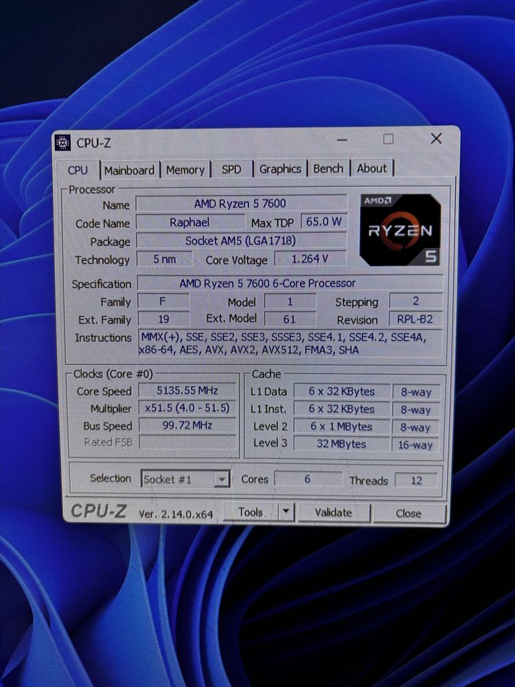
Task: Click the empty Rated FSB field
Action: coord(187,442)
